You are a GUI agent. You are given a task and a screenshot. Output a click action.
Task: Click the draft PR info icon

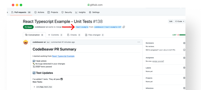184,50
